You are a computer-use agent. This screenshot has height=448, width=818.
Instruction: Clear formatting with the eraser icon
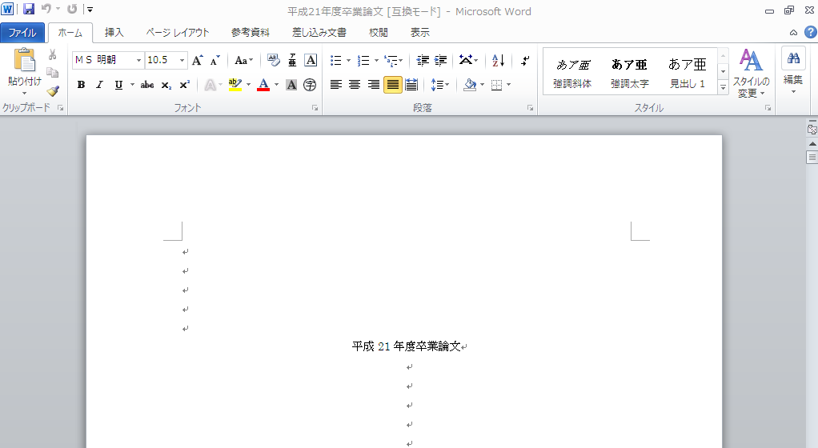tap(274, 61)
